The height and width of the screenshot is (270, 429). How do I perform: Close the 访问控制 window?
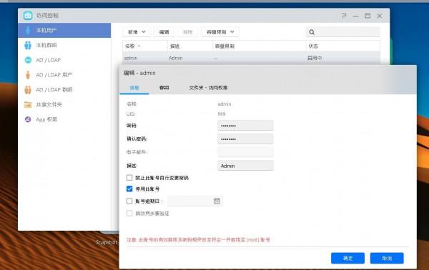point(380,16)
